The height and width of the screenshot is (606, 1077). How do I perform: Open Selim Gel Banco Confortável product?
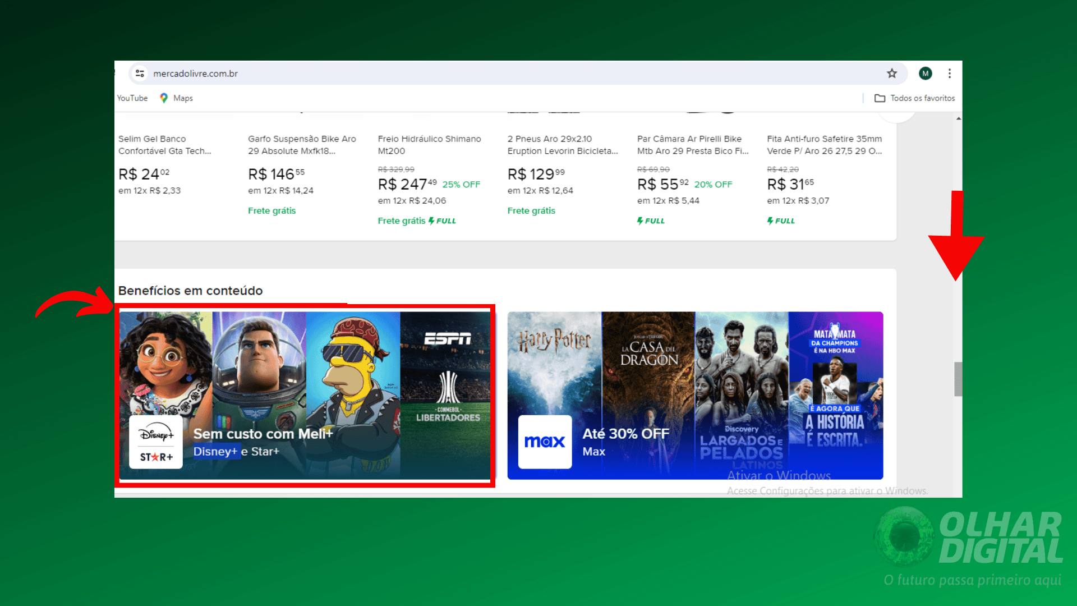point(164,145)
